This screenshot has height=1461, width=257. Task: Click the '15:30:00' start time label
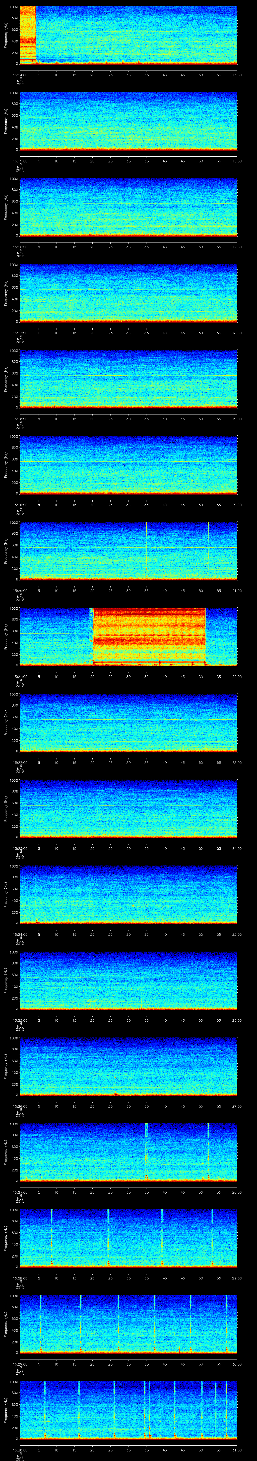tap(20, 1450)
